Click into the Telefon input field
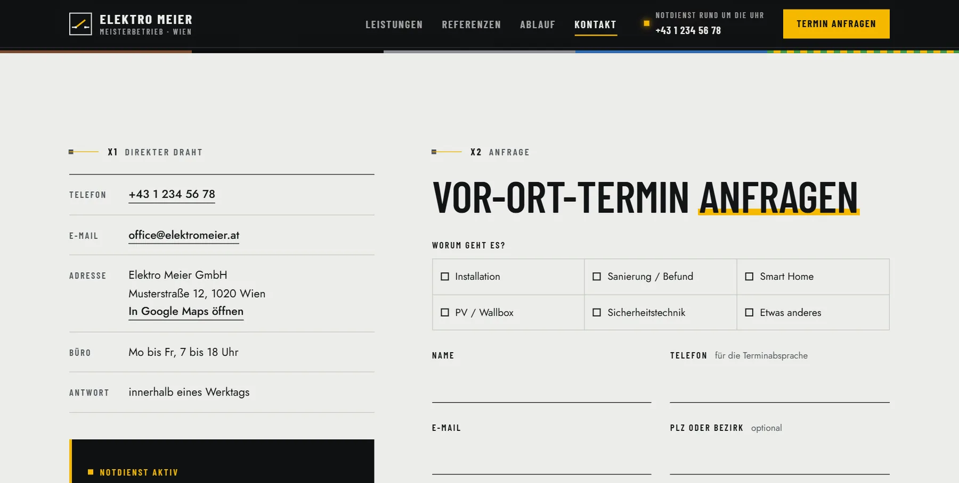959x483 pixels. [x=779, y=385]
